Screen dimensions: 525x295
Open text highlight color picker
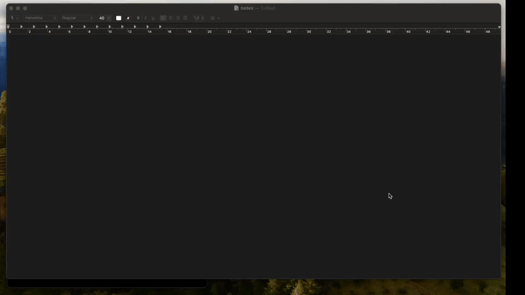point(128,18)
